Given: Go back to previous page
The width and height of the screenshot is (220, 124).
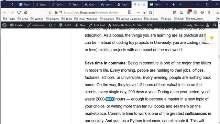Looking at the screenshot, I should 5,12.
